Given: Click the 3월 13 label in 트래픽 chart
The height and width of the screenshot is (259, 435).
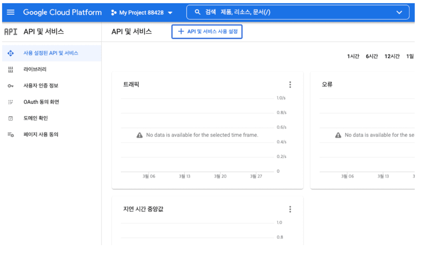Looking at the screenshot, I should pyautogui.click(x=184, y=176).
